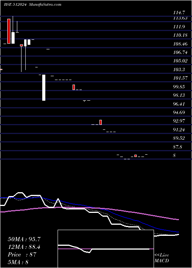192x268 pixels.
Task: Click the small red candle near 87
Action: click(136, 156)
